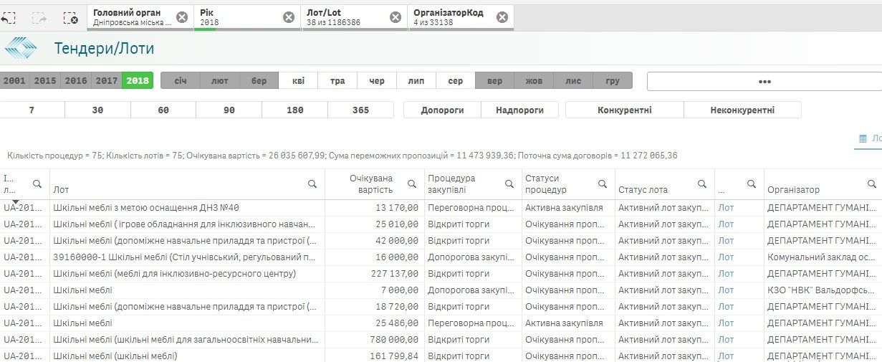Clear the ОрганізаторКод selection

[502, 17]
